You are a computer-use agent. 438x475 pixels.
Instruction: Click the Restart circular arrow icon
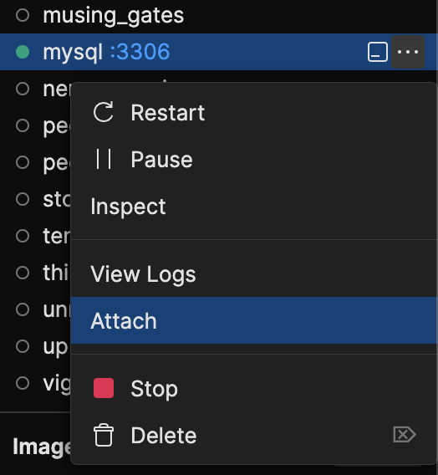(x=104, y=112)
